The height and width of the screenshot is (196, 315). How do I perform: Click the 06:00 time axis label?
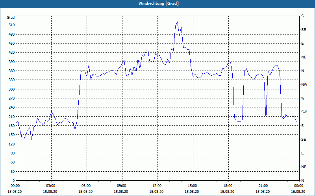[x=87, y=186]
